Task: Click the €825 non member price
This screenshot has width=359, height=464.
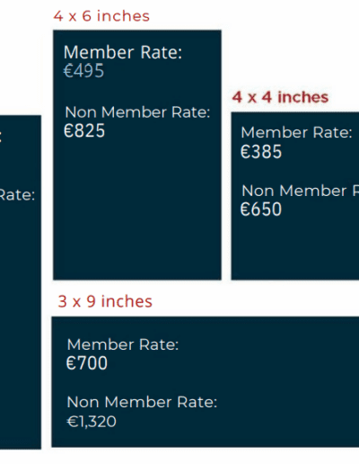Action: [x=84, y=130]
